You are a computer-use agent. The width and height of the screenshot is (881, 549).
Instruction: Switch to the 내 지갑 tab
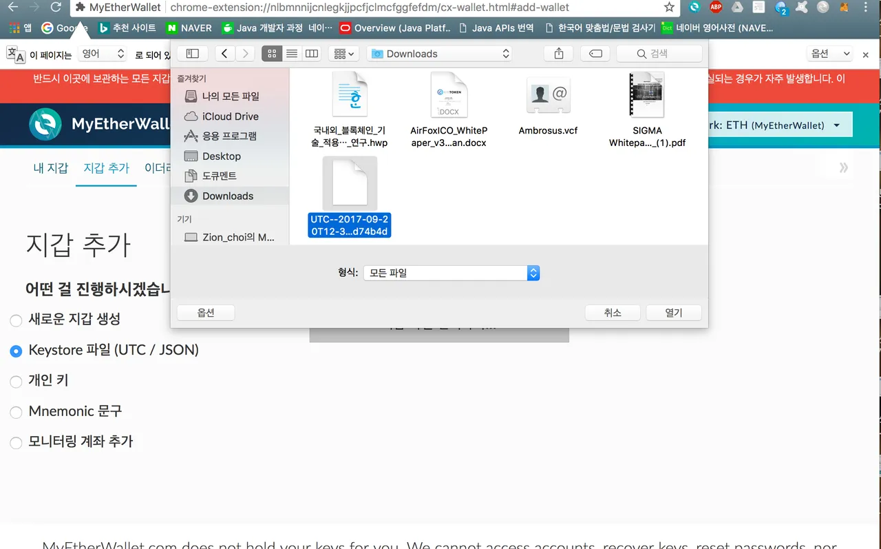pos(51,168)
